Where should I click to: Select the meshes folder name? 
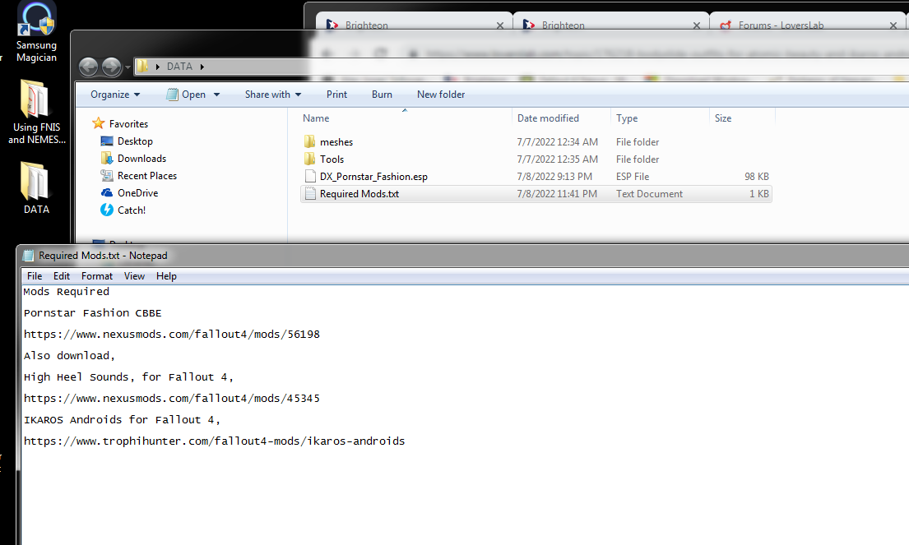tap(336, 142)
